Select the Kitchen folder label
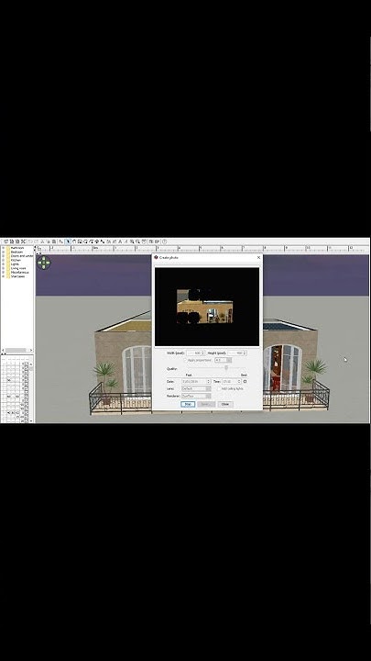Screen dimensions: 371x661 (x=16, y=260)
